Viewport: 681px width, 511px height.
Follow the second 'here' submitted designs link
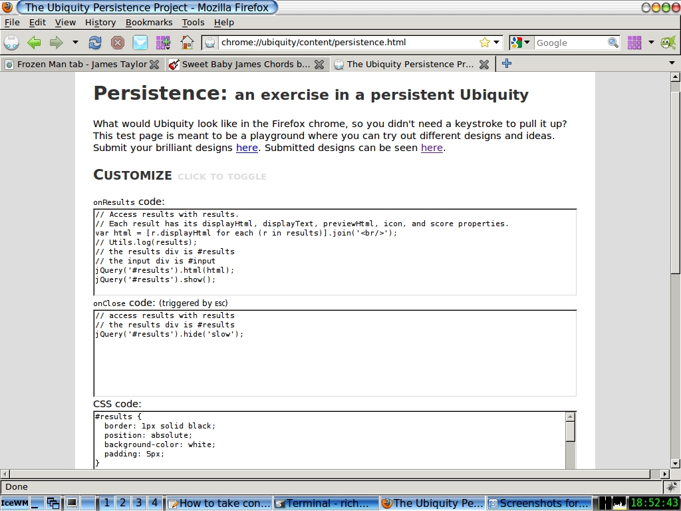tap(432, 148)
